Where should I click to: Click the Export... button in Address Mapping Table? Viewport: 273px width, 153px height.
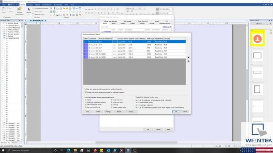[x=132, y=112]
